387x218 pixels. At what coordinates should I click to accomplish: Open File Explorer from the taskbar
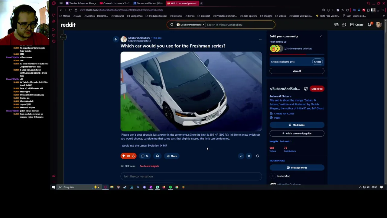(112, 187)
